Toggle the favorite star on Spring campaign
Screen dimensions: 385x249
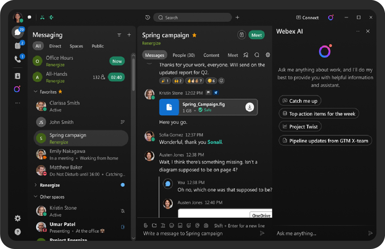(194, 35)
